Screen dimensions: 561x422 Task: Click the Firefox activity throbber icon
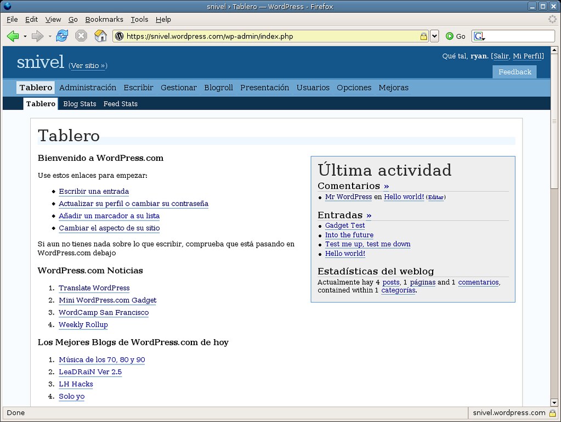(552, 19)
